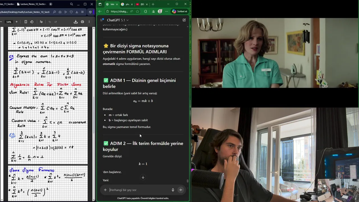The width and height of the screenshot is (359, 202).
Task: Click the PDF file path address bar
Action: [25, 12]
